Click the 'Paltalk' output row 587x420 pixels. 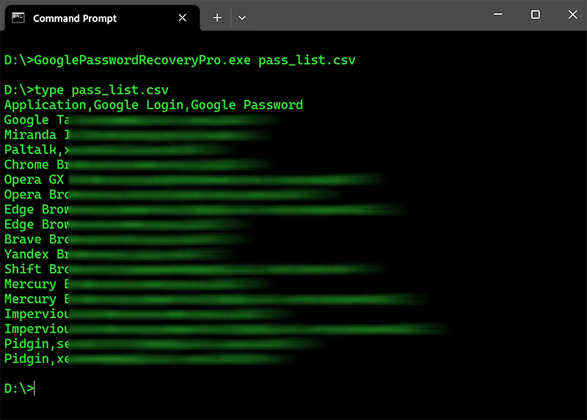click(x=119, y=150)
